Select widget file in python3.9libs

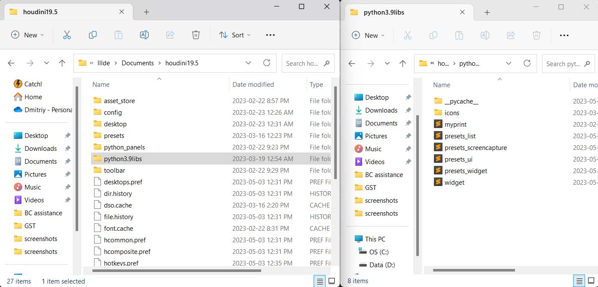[x=449, y=182]
